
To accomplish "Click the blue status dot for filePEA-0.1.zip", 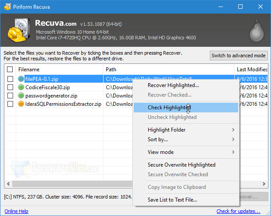I will pos(21,79).
